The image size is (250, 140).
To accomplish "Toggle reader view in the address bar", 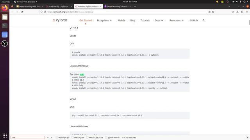I will tap(209, 12).
